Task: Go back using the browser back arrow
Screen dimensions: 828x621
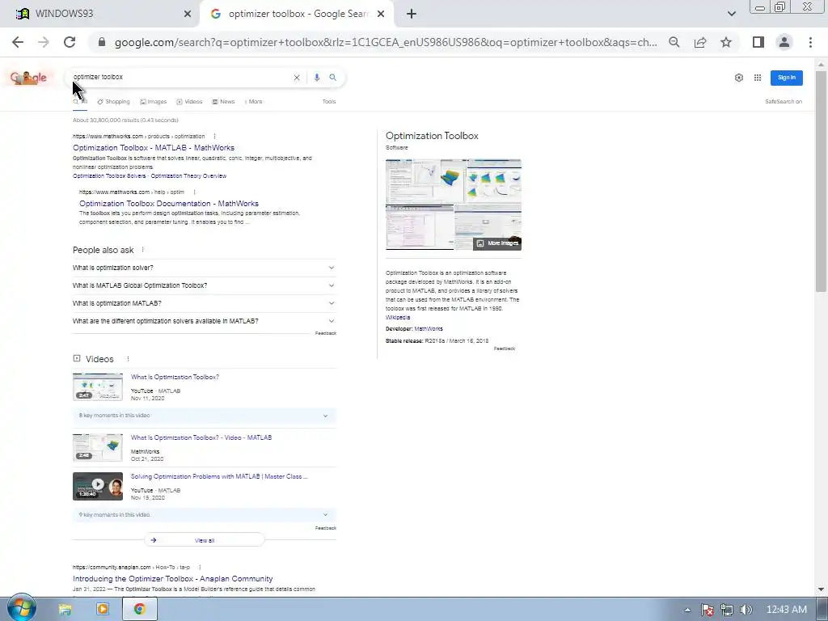Action: click(x=18, y=42)
